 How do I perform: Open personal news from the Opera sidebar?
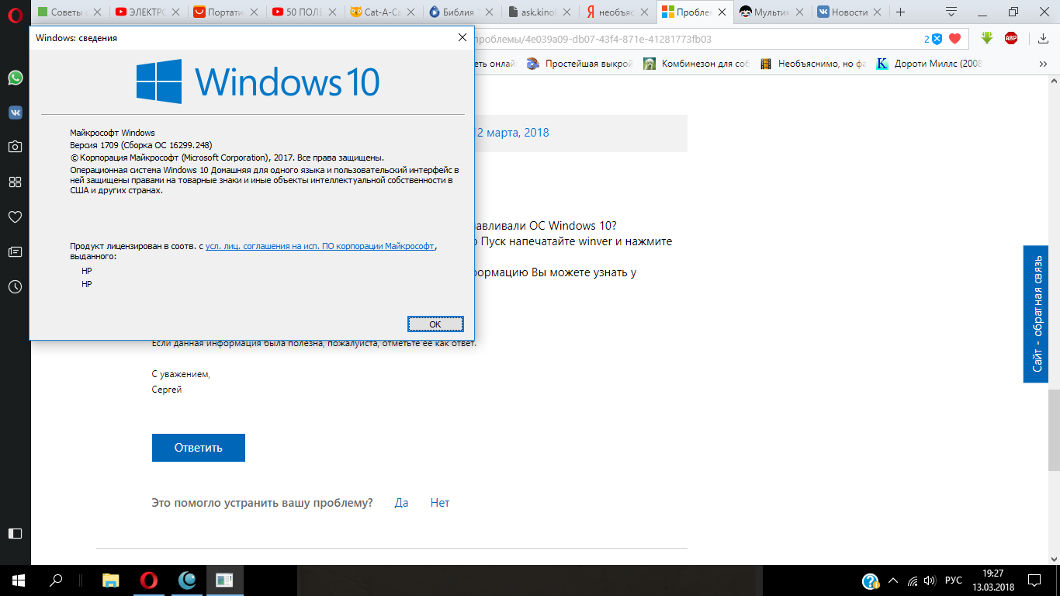[15, 251]
